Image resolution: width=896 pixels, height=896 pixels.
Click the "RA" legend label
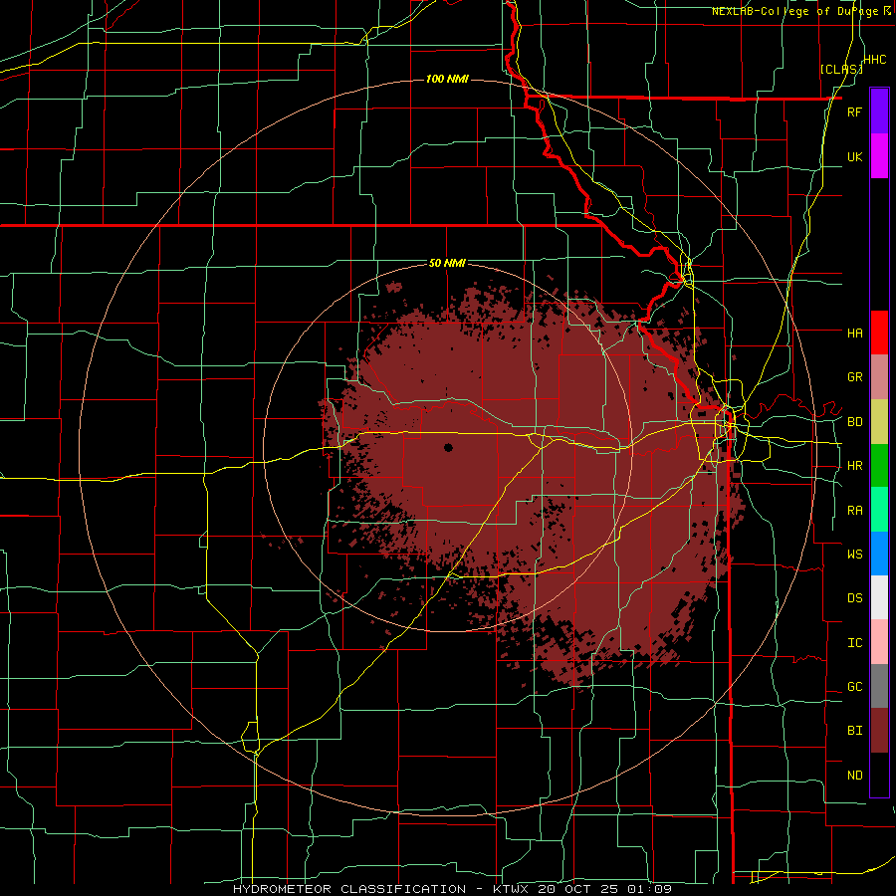pos(854,511)
